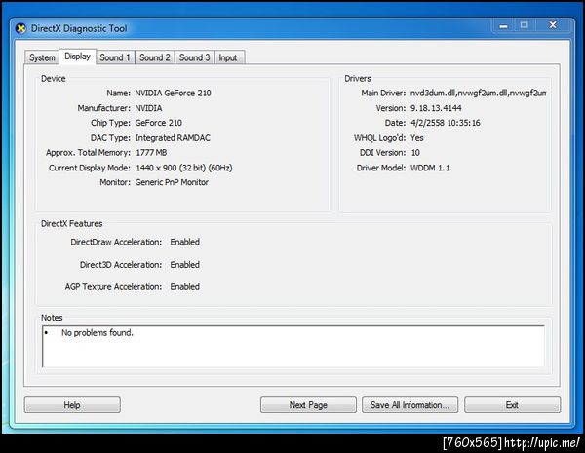Click the device name 'NVIDIA GeForce 210'
This screenshot has width=585, height=453.
[x=173, y=93]
